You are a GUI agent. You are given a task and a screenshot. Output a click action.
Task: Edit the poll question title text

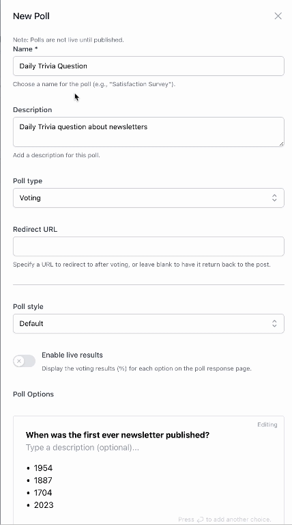click(117, 435)
